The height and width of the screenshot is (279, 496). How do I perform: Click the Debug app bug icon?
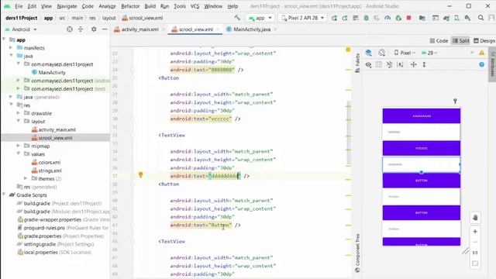point(366,18)
